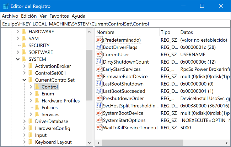Click the ActivationBroker folder icon

click(31, 66)
